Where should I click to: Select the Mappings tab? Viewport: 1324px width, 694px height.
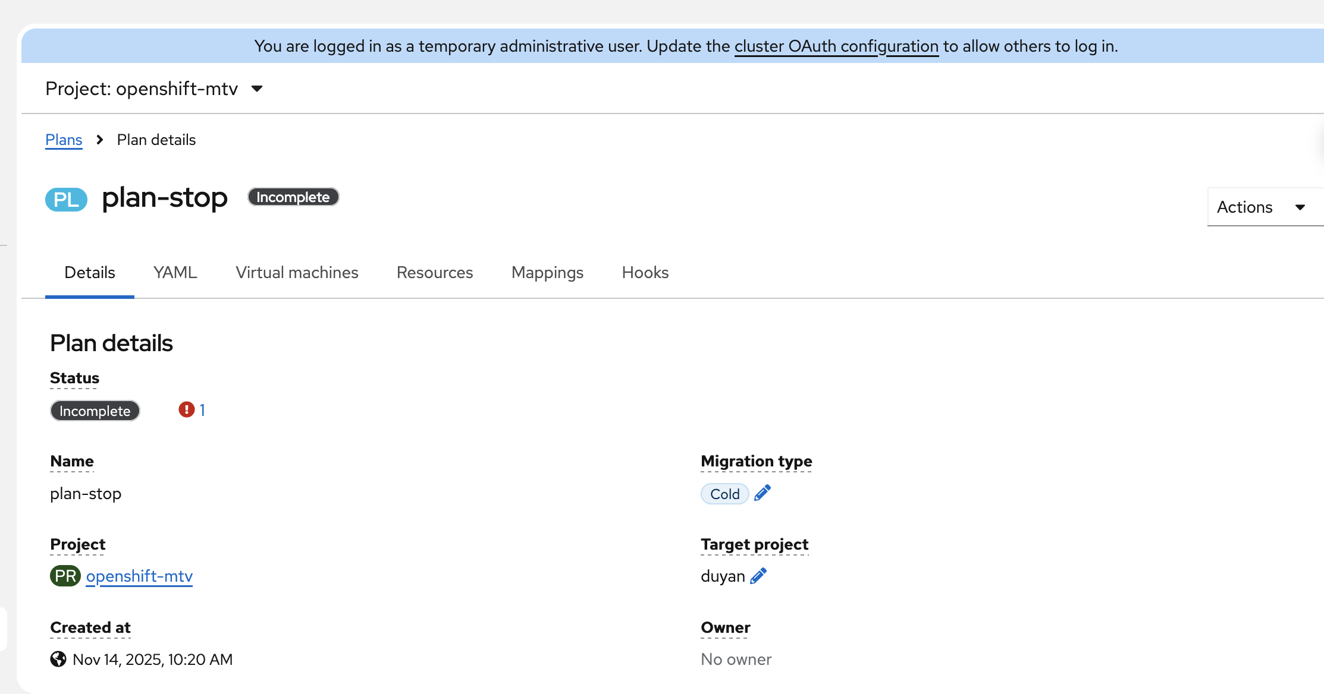coord(547,272)
